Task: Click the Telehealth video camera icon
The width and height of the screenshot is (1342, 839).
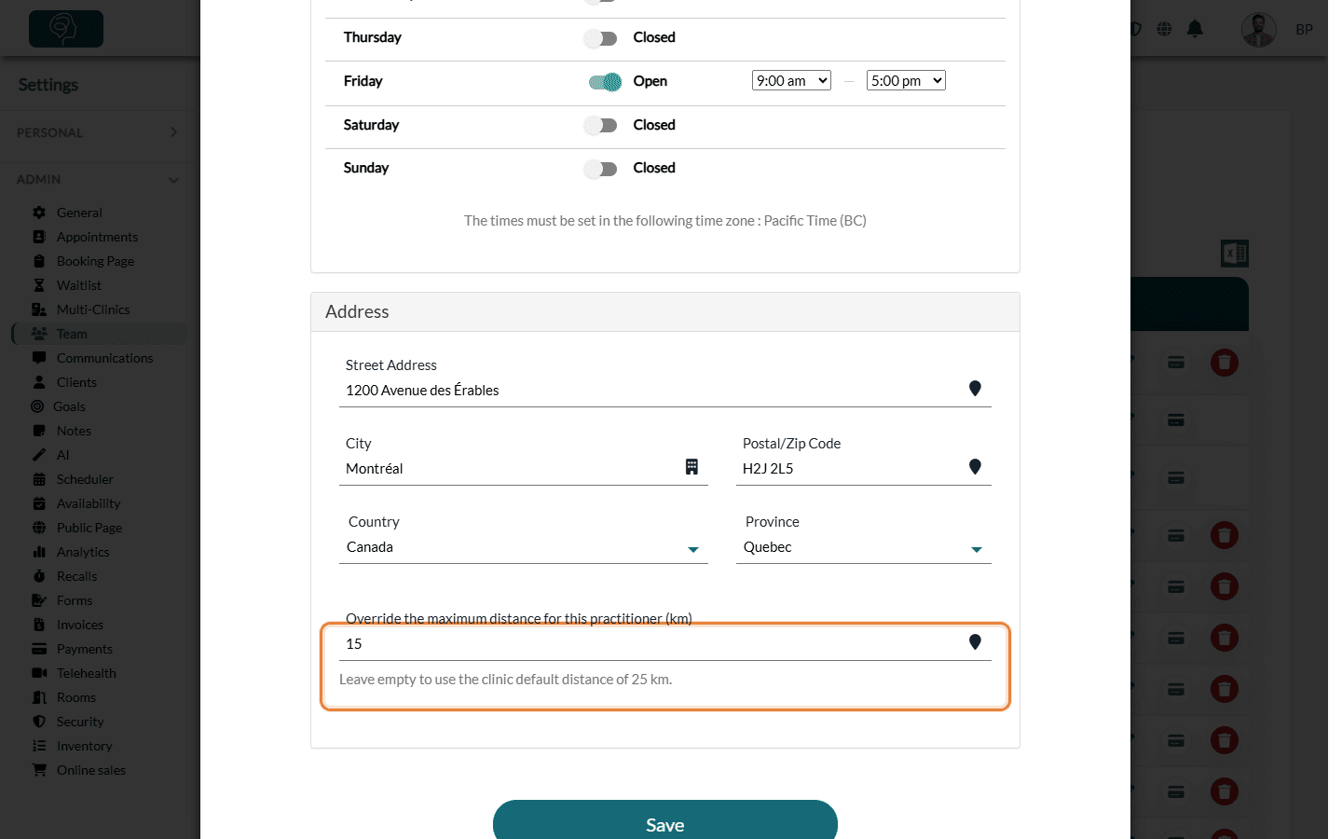Action: coord(39,673)
